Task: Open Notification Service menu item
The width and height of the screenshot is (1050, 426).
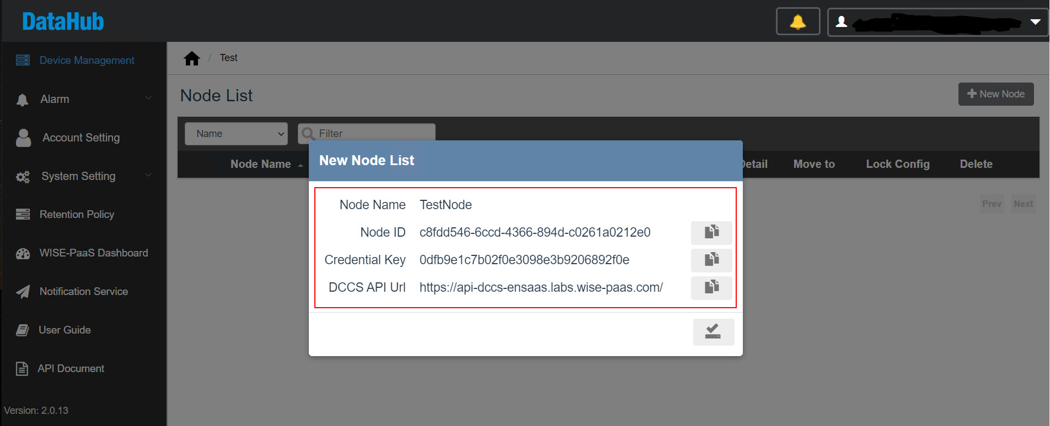Action: 83,292
